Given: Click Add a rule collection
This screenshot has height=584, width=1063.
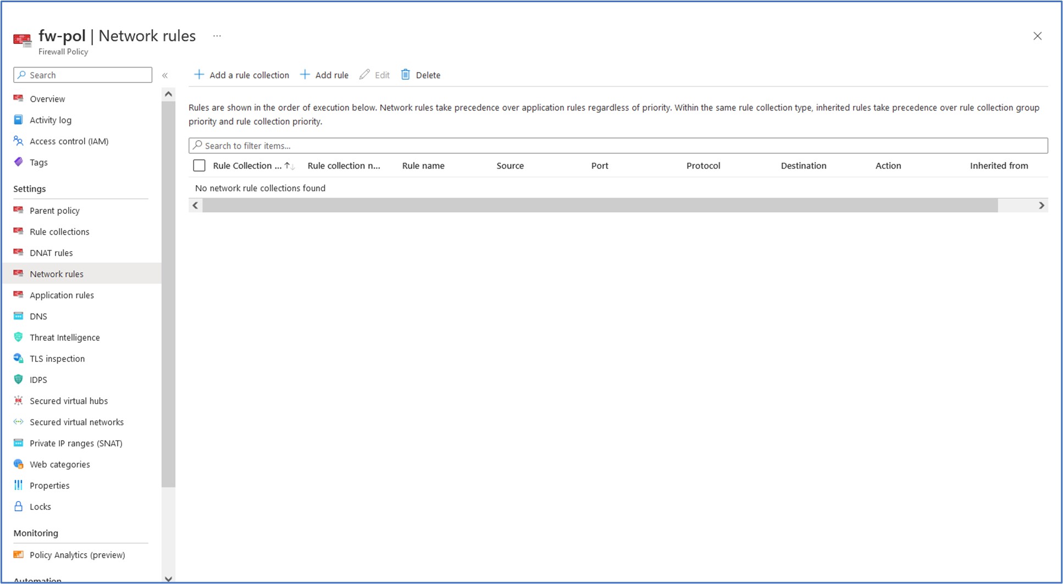Looking at the screenshot, I should coord(242,75).
